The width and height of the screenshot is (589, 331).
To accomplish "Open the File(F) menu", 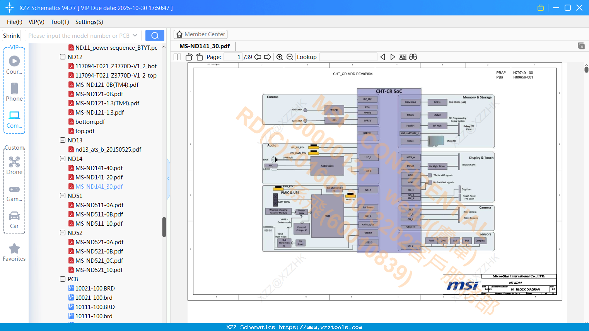I will [x=15, y=22].
